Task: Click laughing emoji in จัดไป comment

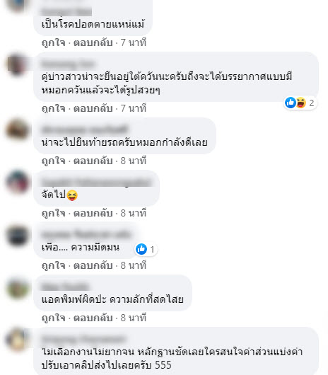Action: pos(72,195)
